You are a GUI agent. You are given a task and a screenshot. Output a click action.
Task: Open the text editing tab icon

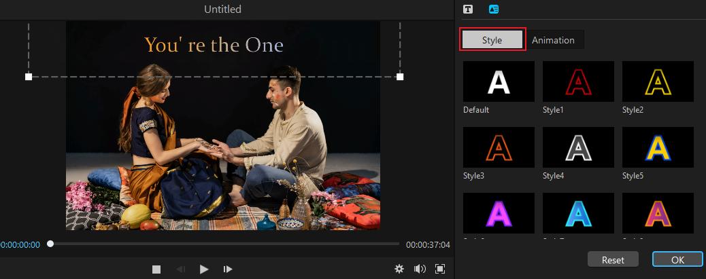pos(468,9)
